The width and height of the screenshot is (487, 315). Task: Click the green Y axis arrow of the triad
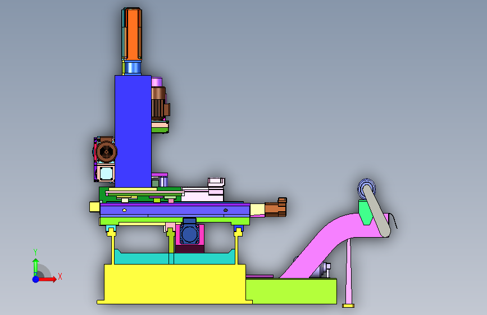[35, 267]
